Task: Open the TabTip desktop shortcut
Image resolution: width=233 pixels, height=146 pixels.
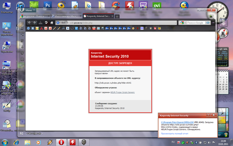Action: coord(7,106)
